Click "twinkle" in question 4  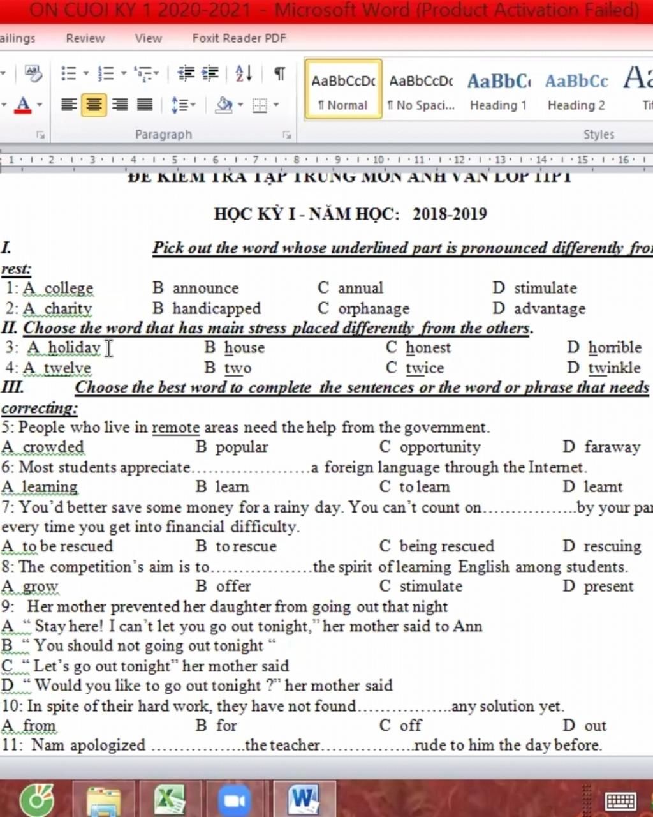(x=614, y=368)
